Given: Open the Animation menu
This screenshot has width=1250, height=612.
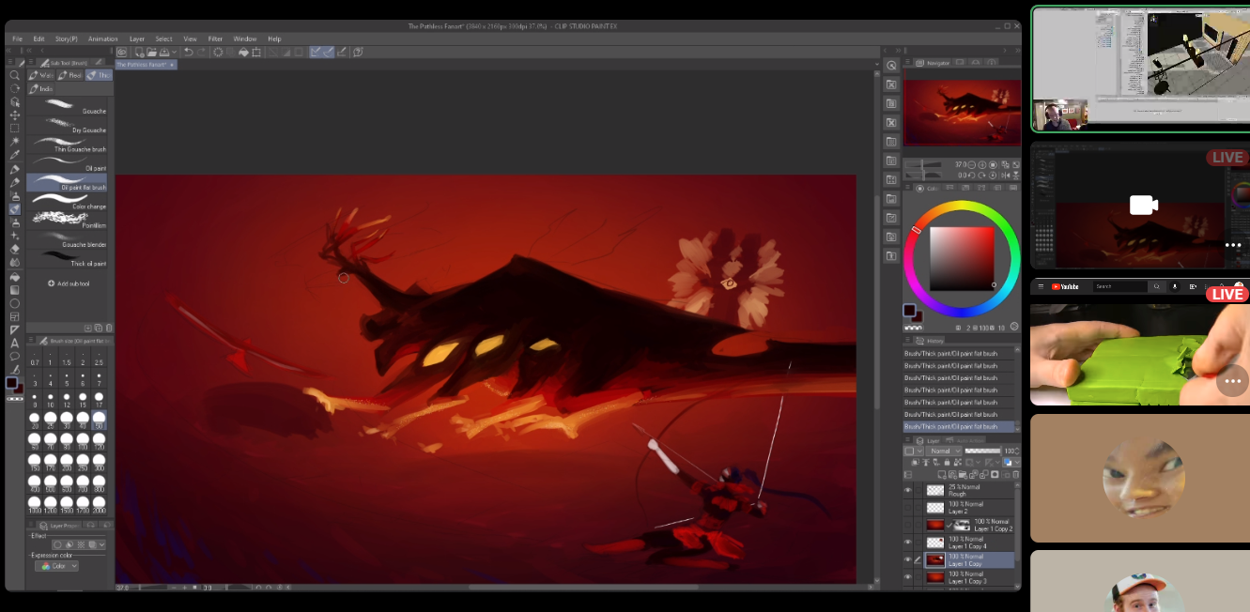Looking at the screenshot, I should 103,38.
